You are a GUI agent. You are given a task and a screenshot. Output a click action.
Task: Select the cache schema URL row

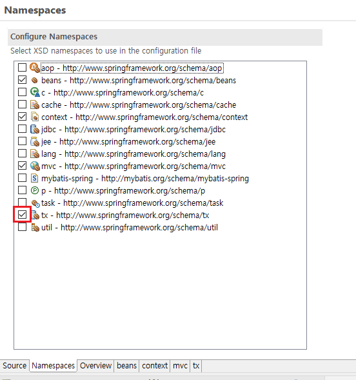pos(139,105)
